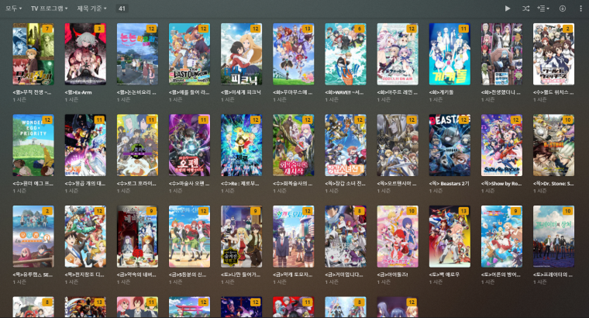Open the 이세계 피크닉 poster
Image resolution: width=589 pixels, height=318 pixels.
(x=242, y=54)
